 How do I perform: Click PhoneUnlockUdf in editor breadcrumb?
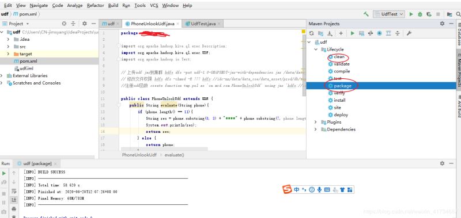139,155
